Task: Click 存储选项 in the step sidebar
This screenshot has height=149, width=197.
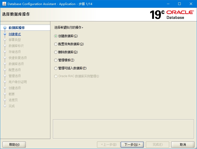Action: pos(15,52)
